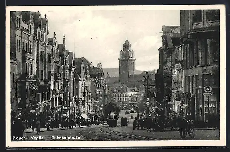Click the tram approaching on the street
This screenshot has width=230, height=152.
click(x=113, y=119)
